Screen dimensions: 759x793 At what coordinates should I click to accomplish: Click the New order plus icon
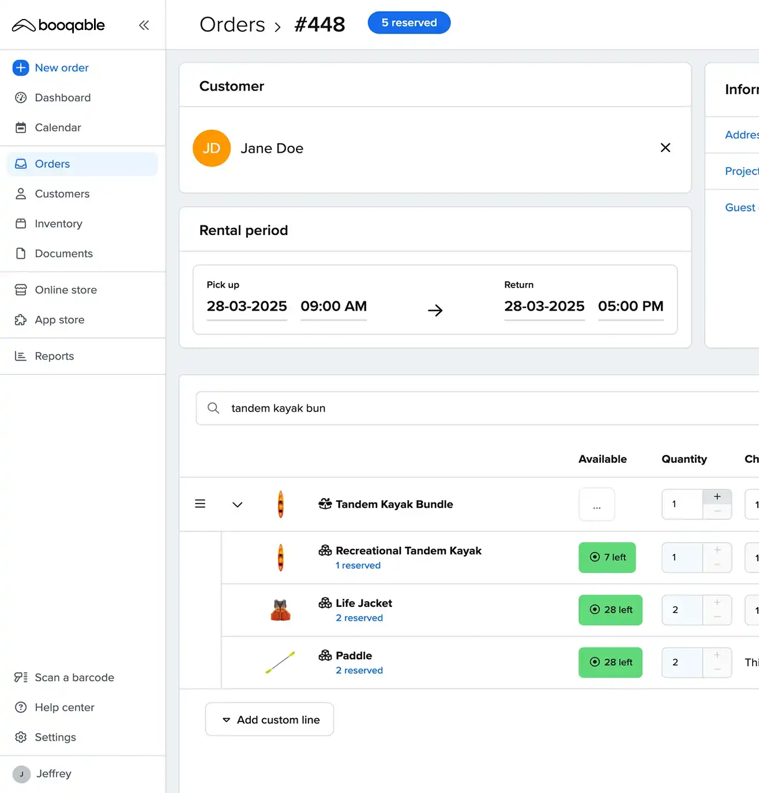tap(21, 67)
